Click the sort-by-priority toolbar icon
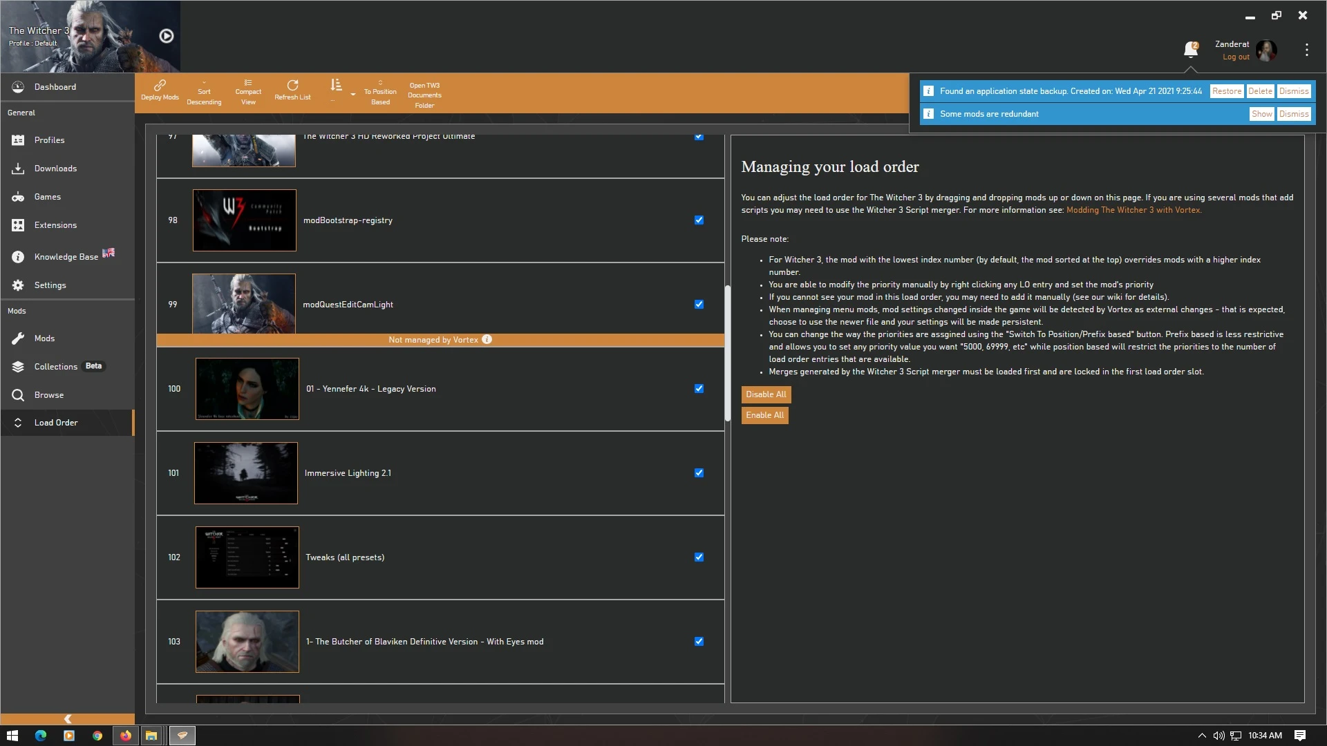The image size is (1327, 746). tap(335, 85)
